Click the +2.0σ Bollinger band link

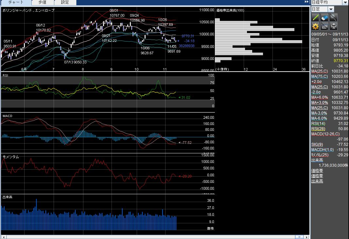(317, 81)
